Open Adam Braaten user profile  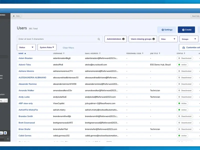[25, 58]
